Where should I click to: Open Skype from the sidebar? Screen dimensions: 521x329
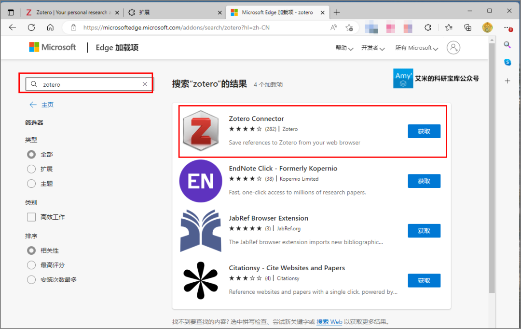pos(507,62)
